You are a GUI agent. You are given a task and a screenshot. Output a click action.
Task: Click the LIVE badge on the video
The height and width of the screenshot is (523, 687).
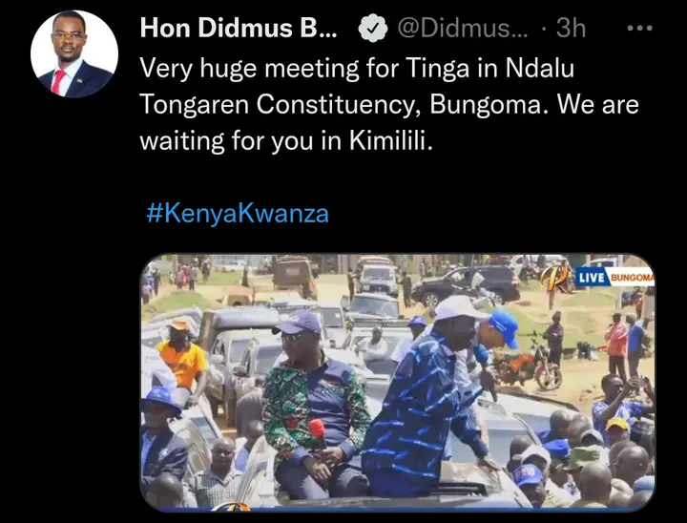591,278
